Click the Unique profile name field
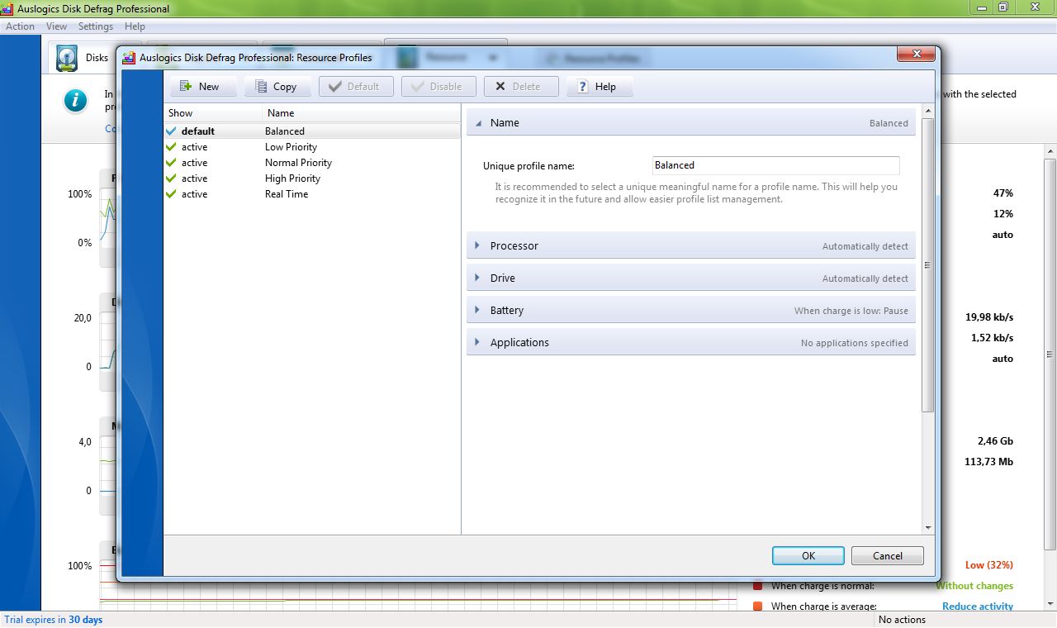 pos(775,165)
